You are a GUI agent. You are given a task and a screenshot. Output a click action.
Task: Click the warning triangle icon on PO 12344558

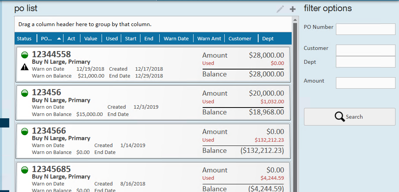point(24,67)
